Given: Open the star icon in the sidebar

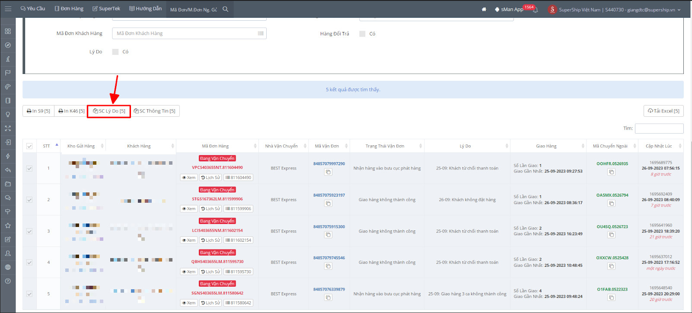Looking at the screenshot, I should pyautogui.click(x=8, y=225).
